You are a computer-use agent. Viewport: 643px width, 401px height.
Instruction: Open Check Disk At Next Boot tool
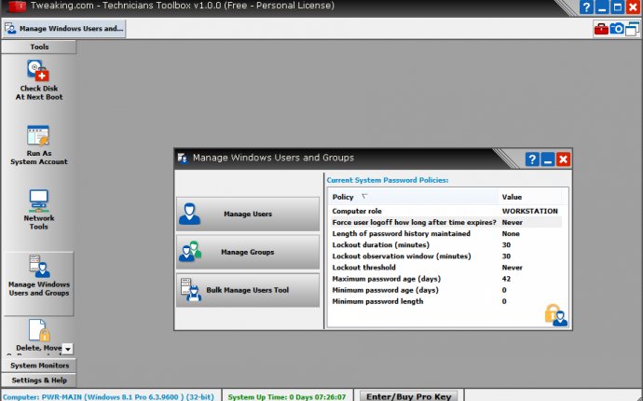38,81
